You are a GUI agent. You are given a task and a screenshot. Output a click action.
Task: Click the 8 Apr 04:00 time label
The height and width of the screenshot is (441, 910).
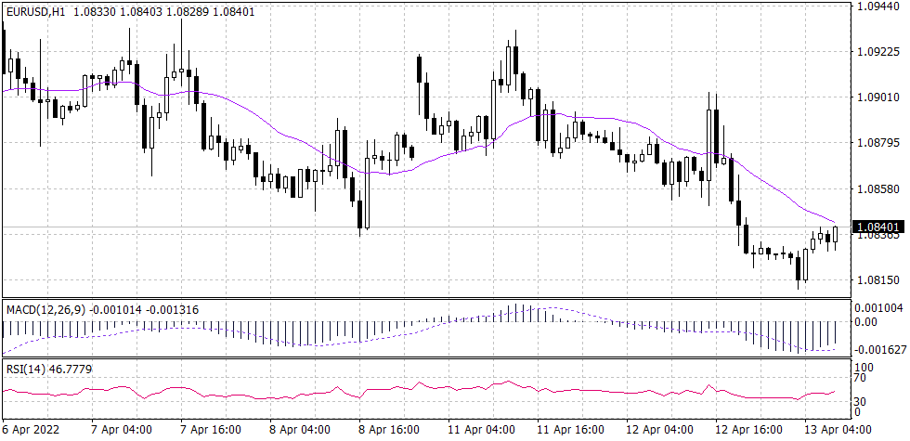301,430
